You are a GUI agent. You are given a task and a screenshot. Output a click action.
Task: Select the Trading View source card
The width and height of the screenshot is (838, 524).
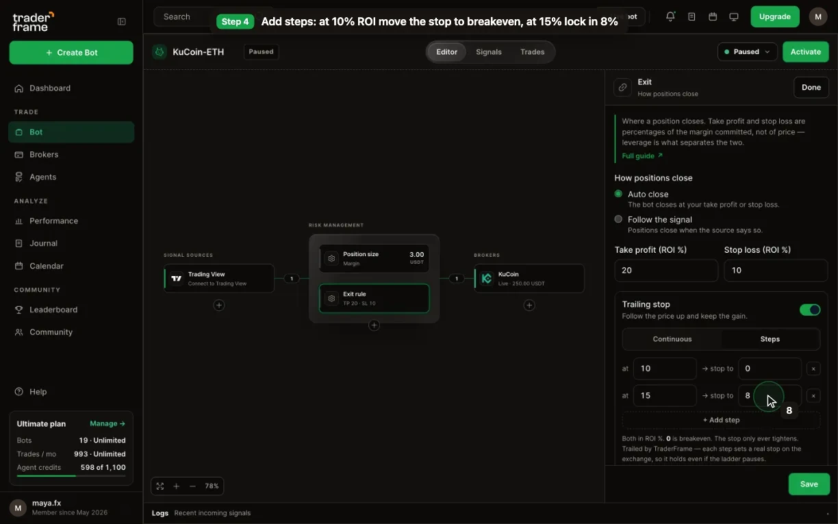219,278
